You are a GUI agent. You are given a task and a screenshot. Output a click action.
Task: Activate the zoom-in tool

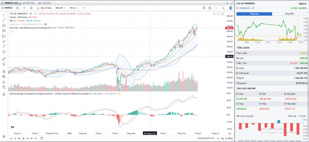[x=4, y=64]
